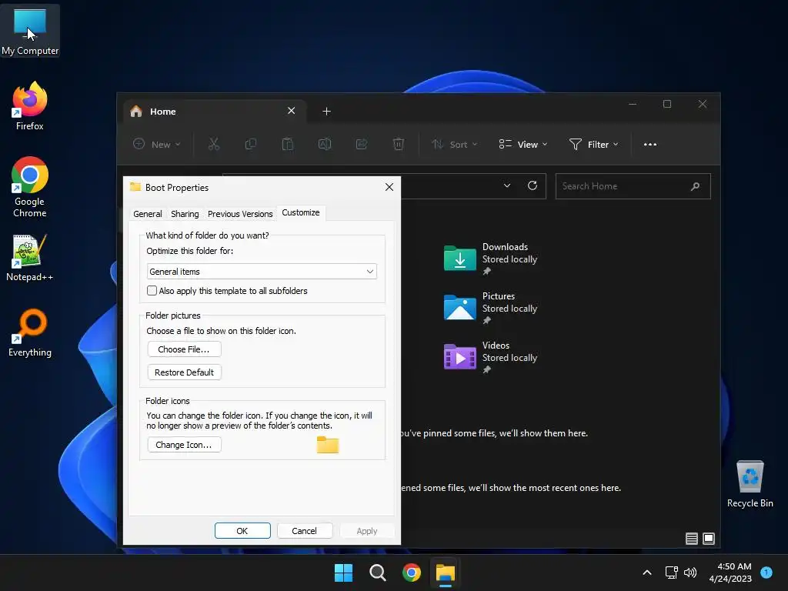The width and height of the screenshot is (788, 591).
Task: Confirm with the OK button
Action: [x=242, y=531]
